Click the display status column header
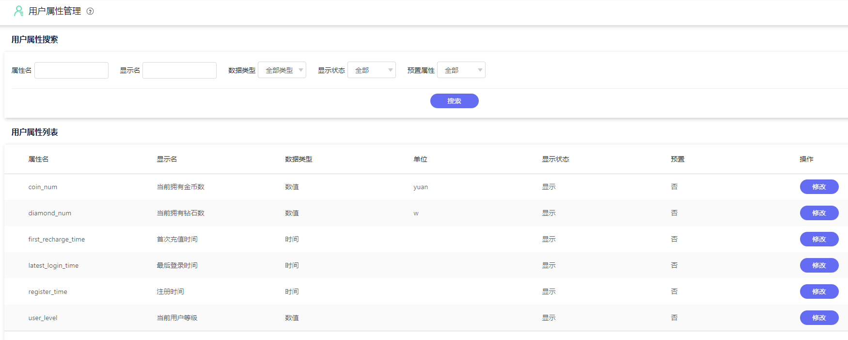 point(555,159)
